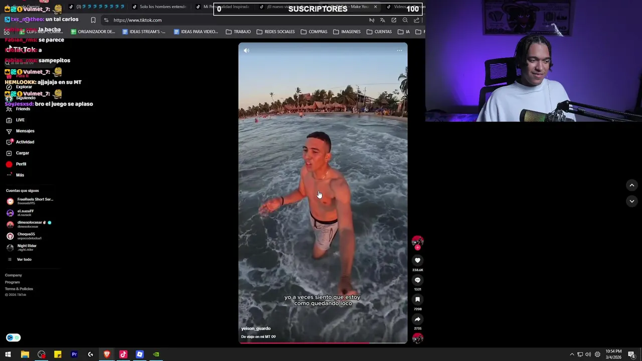Viewport: 642px width, 361px height.
Task: Open IDEAS PARA VIDEO... bookmark
Action: pos(196,32)
